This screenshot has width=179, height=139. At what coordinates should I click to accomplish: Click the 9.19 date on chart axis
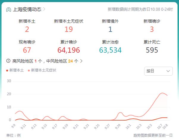(65, 127)
